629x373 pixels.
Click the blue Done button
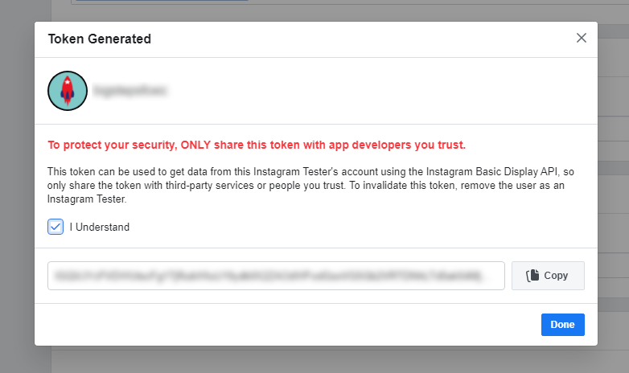[x=562, y=325]
